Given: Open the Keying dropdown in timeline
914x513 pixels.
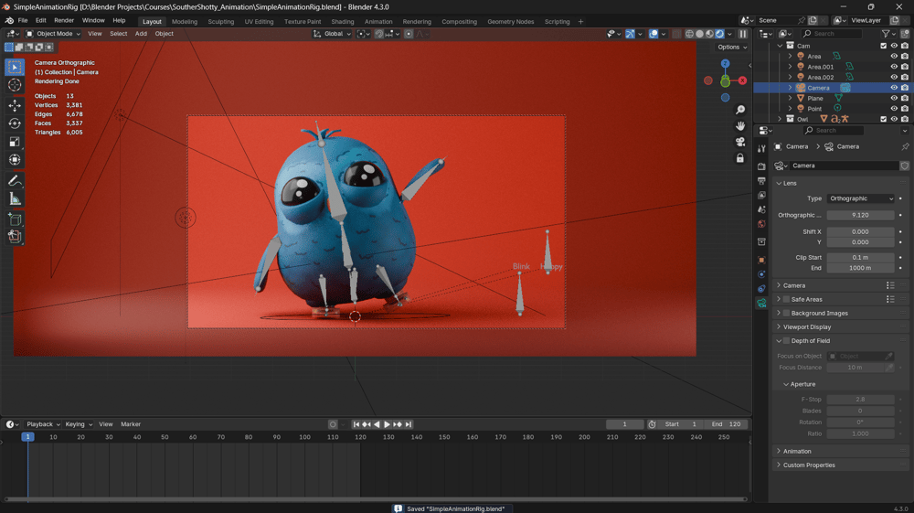Looking at the screenshot, I should 79,424.
